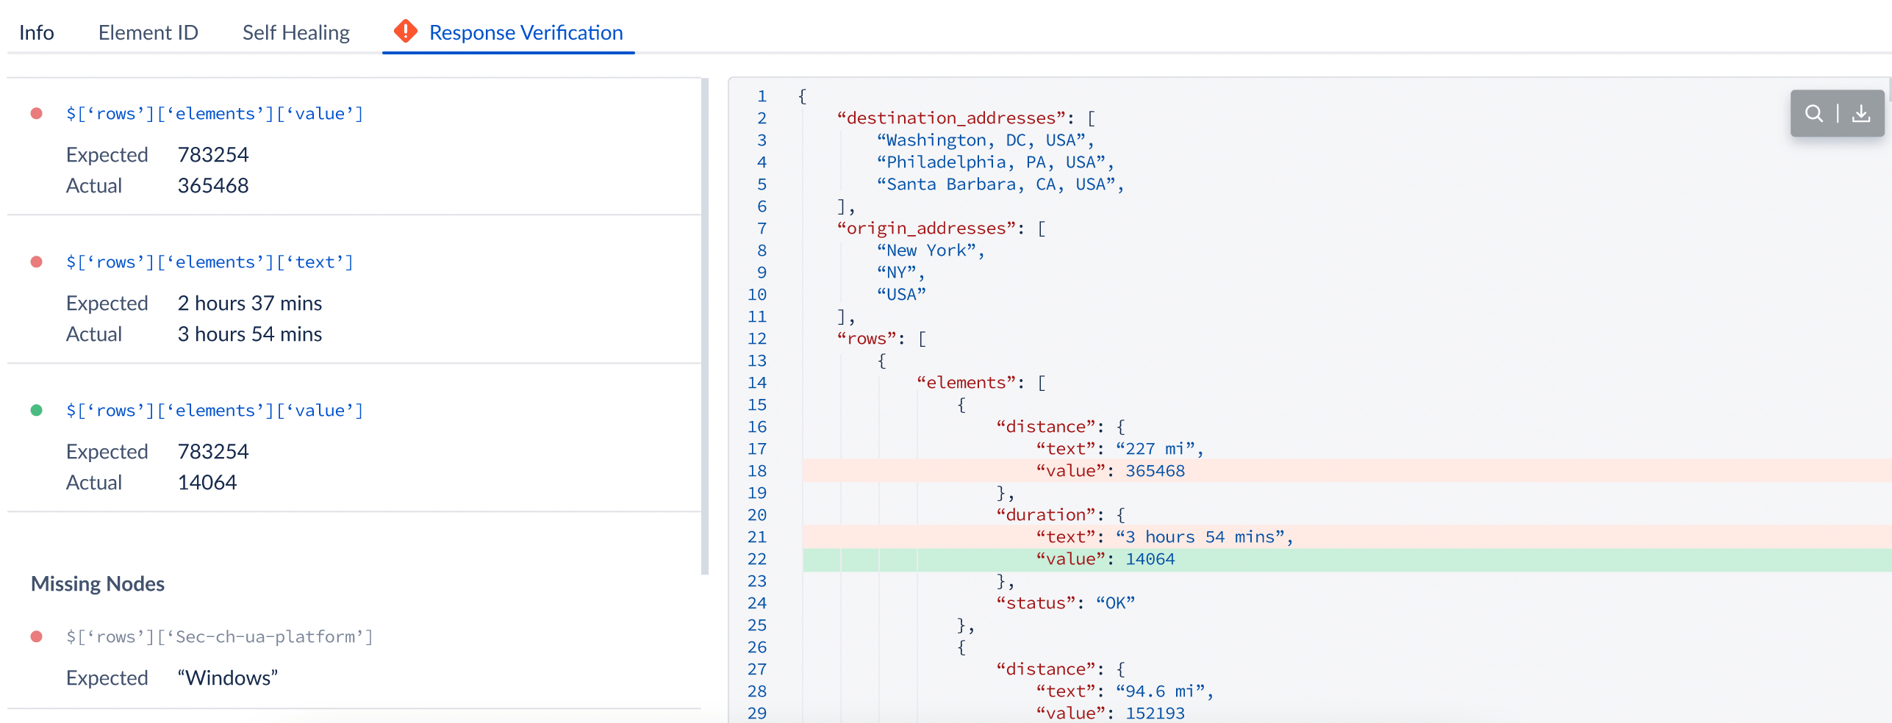This screenshot has width=1892, height=723.
Task: Open the Info tab
Action: tap(36, 33)
